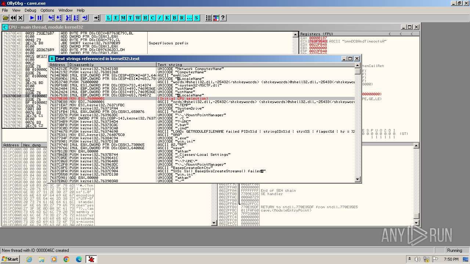Show the Log window with L button

click(109, 18)
